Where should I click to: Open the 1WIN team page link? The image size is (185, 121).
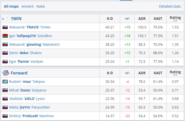pos(16,19)
